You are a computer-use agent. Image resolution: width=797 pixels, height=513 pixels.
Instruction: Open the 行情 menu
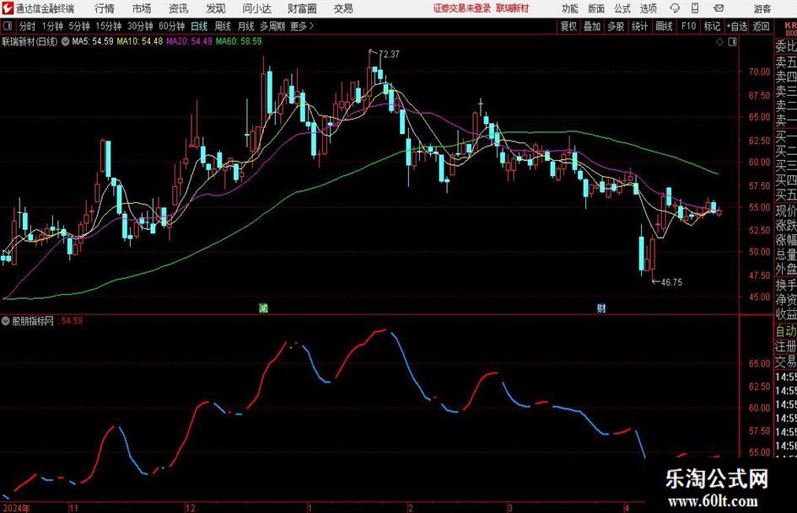pyautogui.click(x=105, y=8)
